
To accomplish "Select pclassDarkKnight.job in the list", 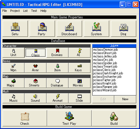I will (108, 73).
